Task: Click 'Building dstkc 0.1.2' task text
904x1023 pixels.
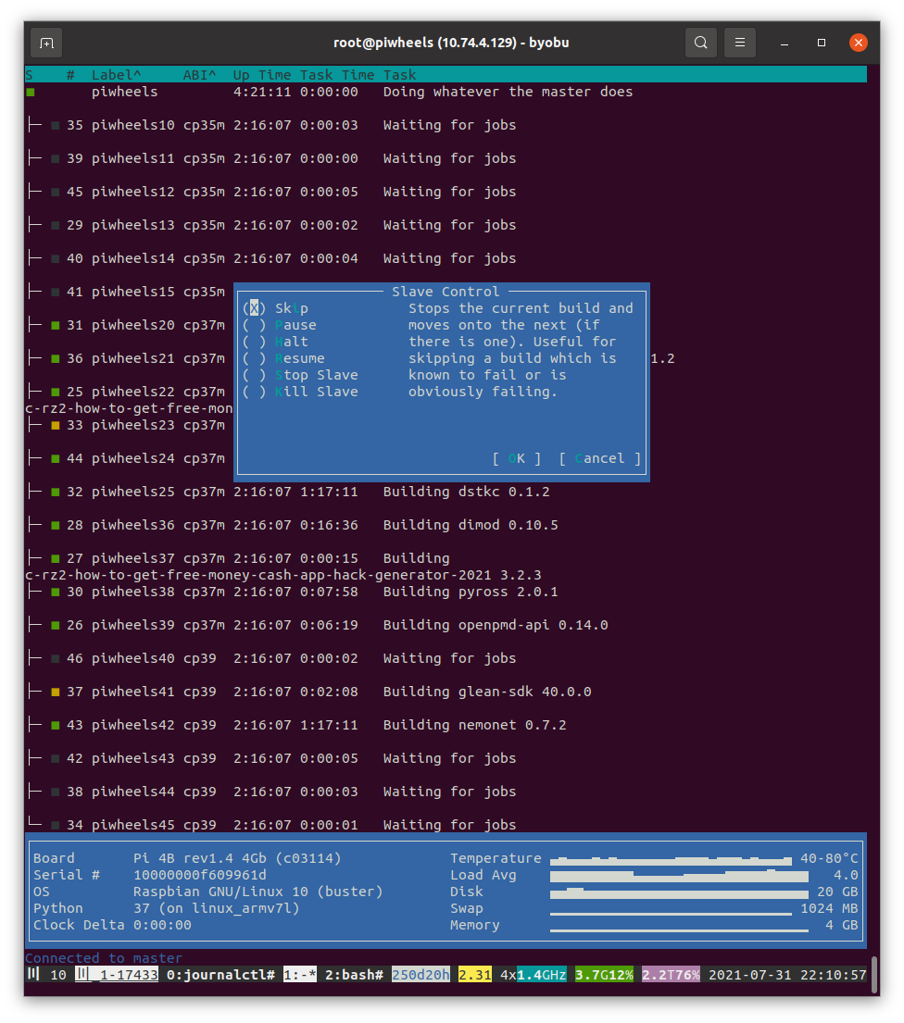Action: pos(467,492)
